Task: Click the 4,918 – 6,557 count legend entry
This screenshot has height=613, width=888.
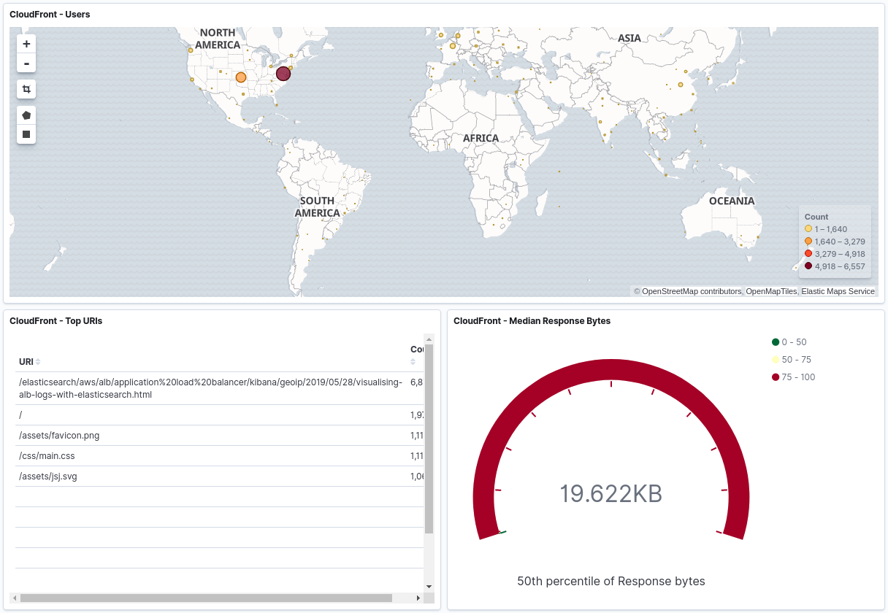Action: tap(835, 266)
